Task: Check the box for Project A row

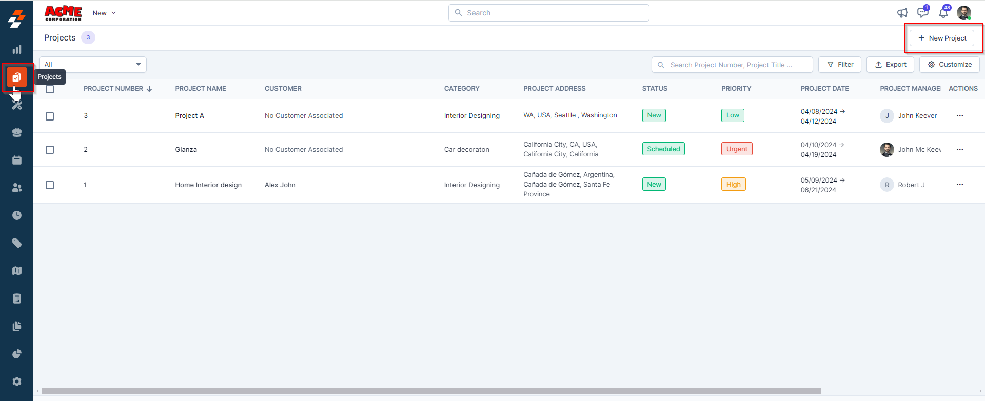Action: (50, 116)
